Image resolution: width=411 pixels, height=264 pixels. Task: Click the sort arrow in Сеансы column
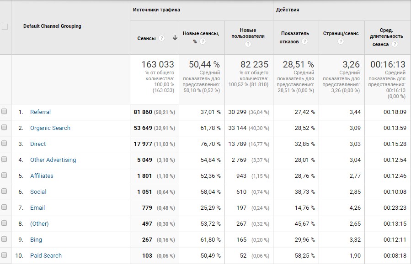(x=175, y=38)
